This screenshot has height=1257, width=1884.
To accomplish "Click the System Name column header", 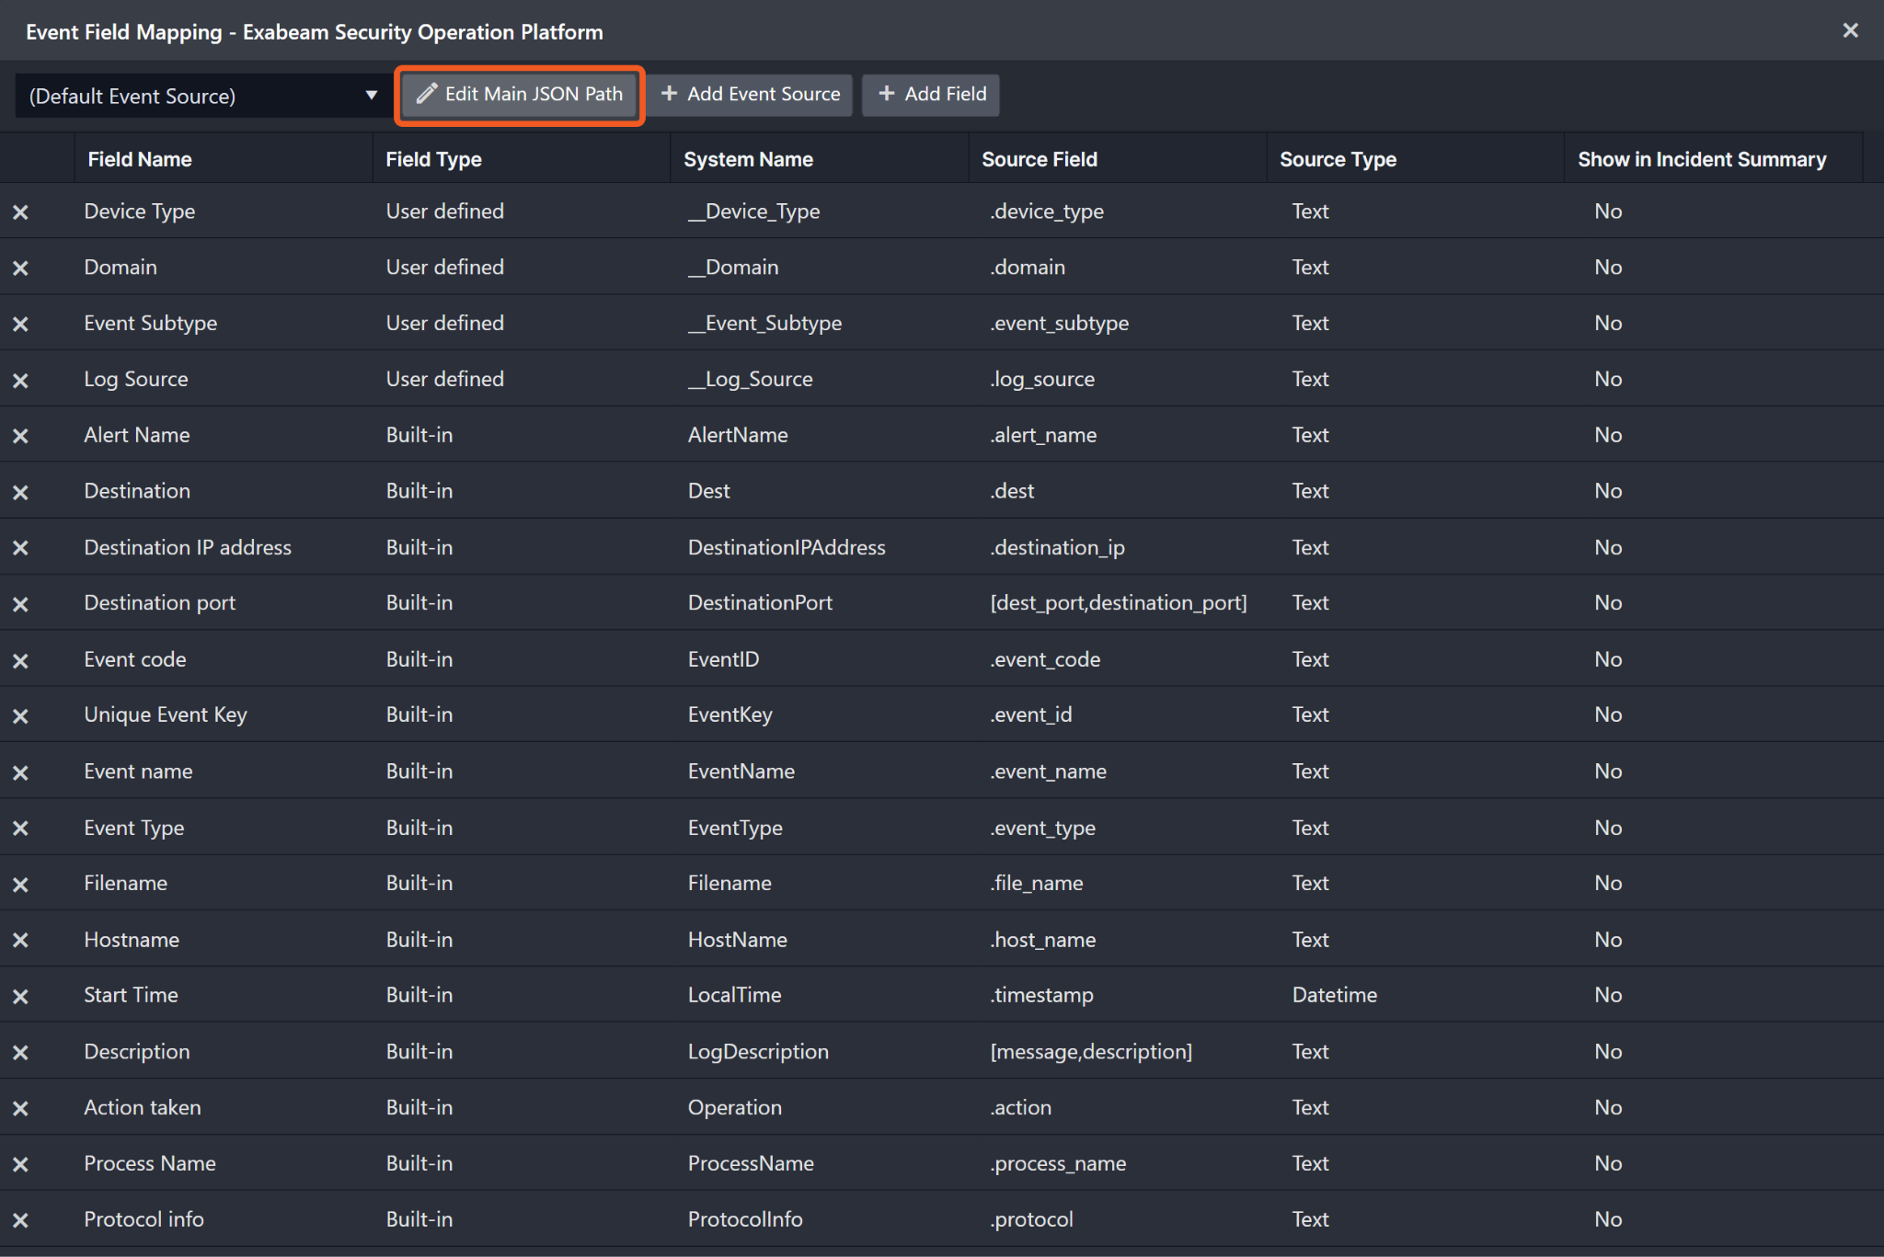I will (x=748, y=159).
